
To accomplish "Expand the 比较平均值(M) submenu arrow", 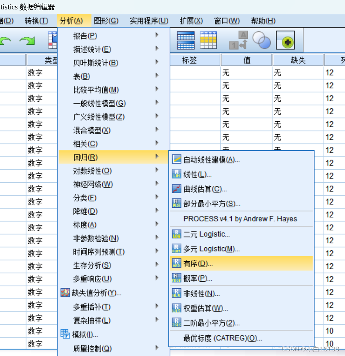I will pyautogui.click(x=157, y=89).
